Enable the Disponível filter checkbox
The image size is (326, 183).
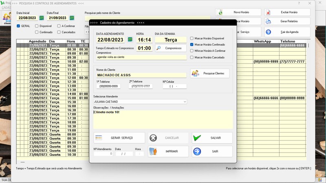(x=37, y=26)
